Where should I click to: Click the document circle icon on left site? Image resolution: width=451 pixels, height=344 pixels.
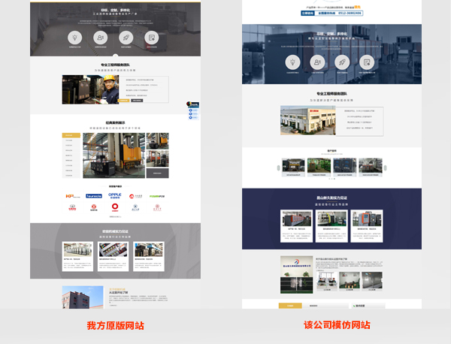(x=151, y=37)
